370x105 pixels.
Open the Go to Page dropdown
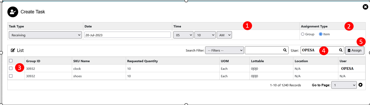pos(344,85)
